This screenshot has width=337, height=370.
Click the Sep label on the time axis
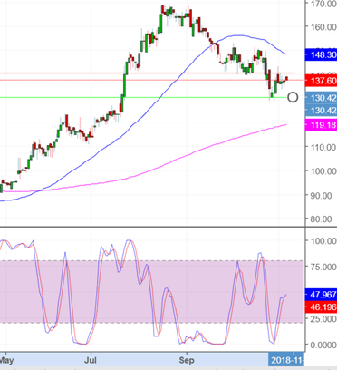187,360
